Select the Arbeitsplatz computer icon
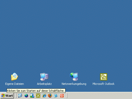Screen dimensions: 132x99 (44, 77)
